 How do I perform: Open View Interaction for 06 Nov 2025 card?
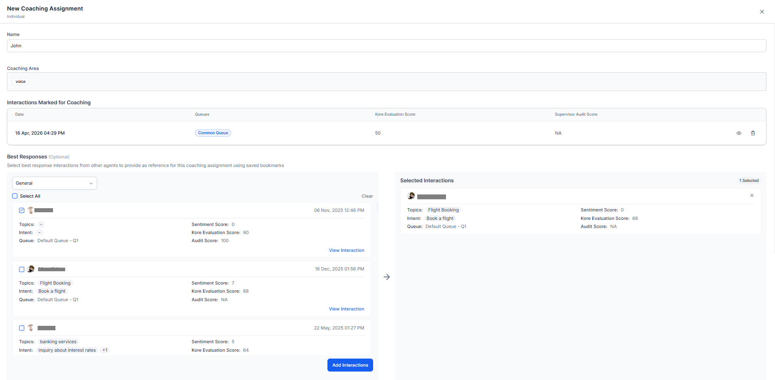[346, 250]
